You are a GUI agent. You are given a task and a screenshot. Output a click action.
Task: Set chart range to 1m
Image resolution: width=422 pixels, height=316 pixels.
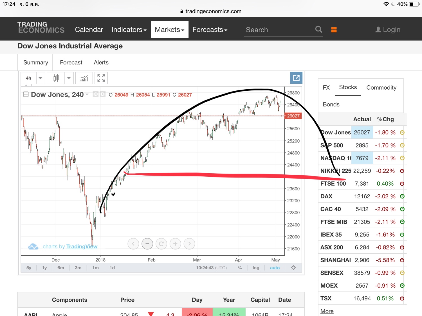click(96, 268)
